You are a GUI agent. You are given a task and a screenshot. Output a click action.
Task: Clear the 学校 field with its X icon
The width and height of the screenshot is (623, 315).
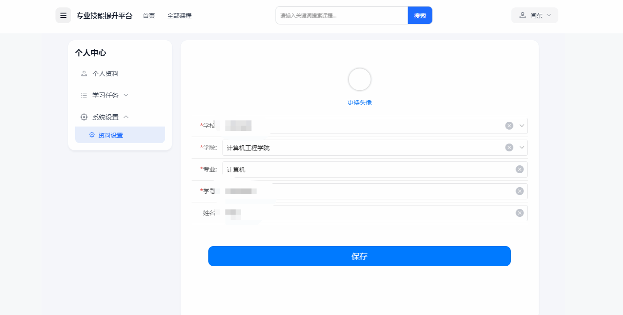point(509,126)
